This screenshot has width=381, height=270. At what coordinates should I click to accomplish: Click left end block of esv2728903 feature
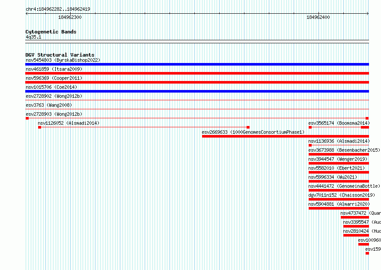tap(27, 118)
